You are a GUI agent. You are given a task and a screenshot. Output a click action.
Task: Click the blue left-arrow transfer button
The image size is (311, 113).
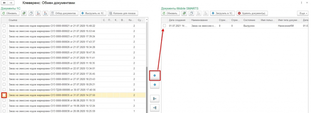(155, 85)
